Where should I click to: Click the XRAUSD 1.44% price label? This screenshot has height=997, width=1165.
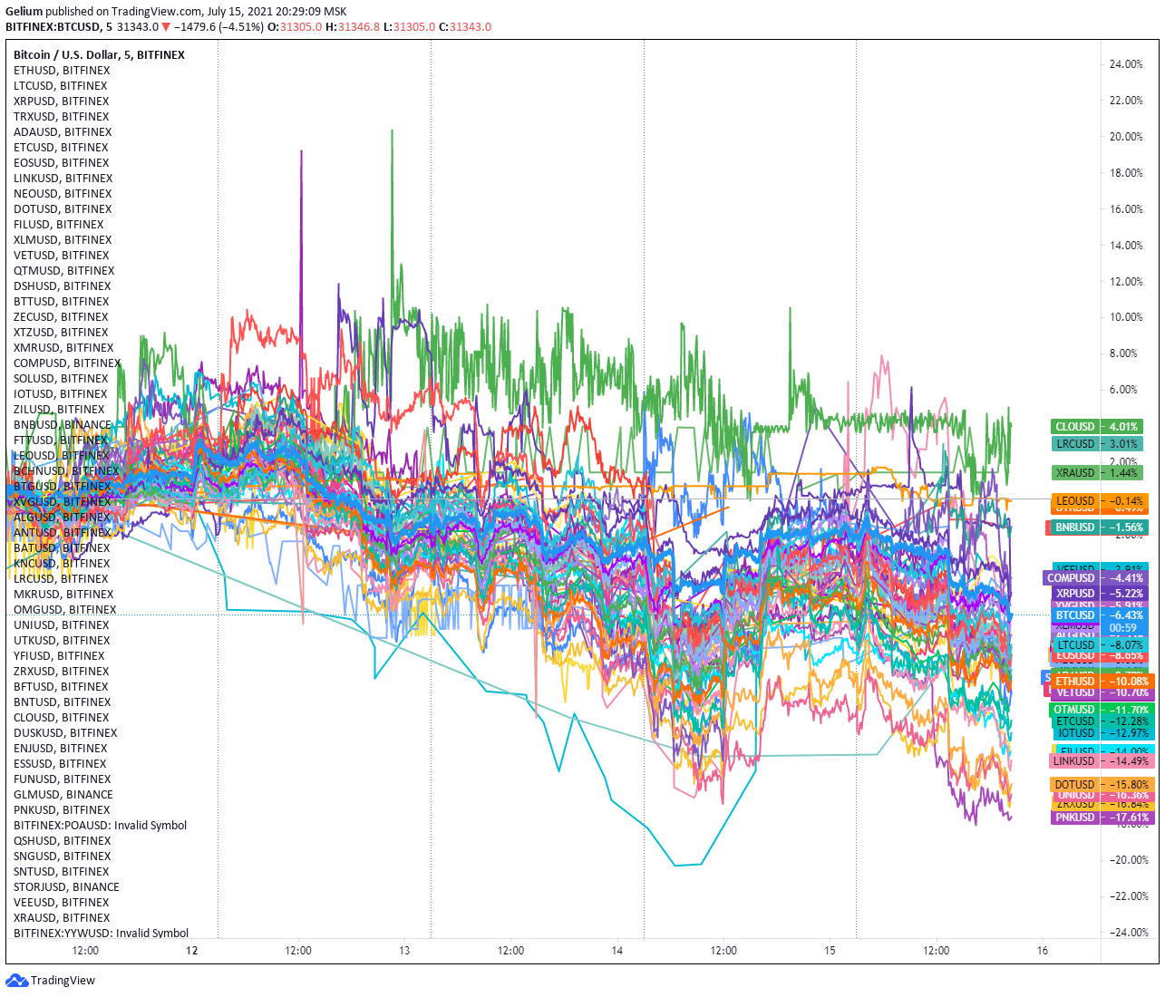click(1095, 473)
